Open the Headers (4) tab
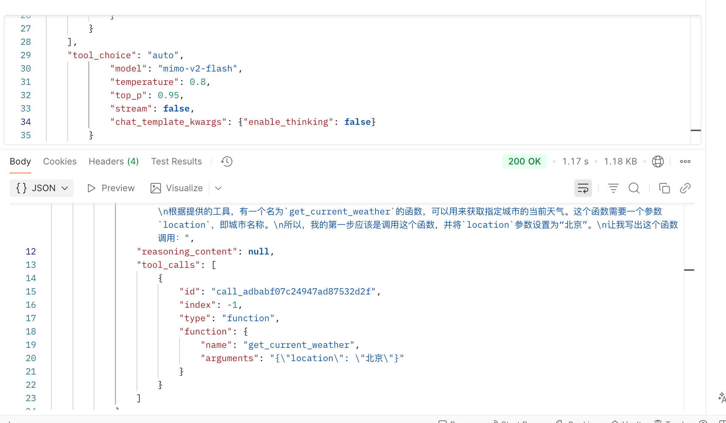Viewport: 726px width, 423px height. point(114,161)
